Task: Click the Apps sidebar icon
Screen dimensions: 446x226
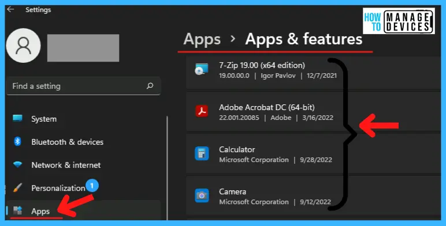Action: (18, 210)
